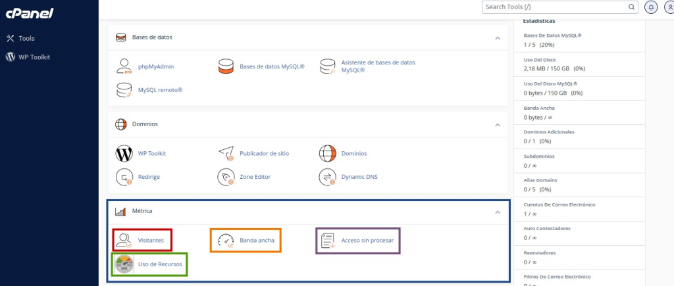Image resolution: width=674 pixels, height=286 pixels.
Task: Open the MySQL remoto icon
Action: click(124, 89)
